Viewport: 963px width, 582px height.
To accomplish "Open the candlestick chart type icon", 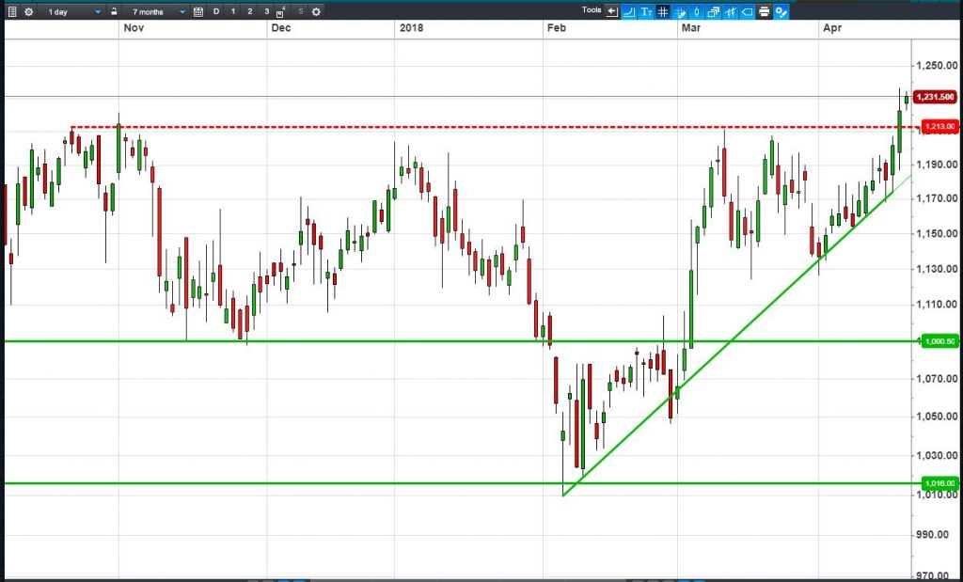I will pos(697,11).
